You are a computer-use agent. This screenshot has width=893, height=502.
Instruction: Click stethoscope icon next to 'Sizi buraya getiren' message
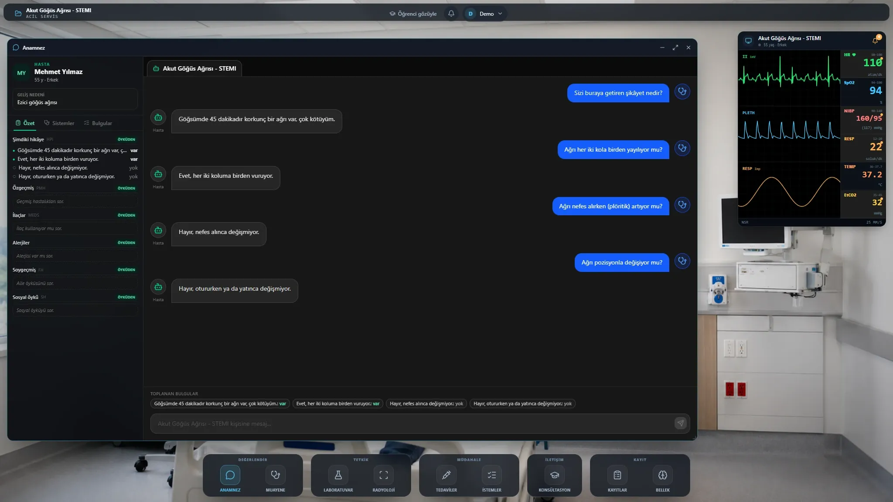pos(682,92)
